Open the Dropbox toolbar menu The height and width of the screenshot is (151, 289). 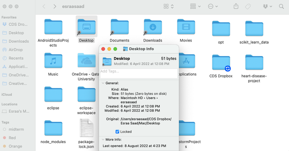267,7
